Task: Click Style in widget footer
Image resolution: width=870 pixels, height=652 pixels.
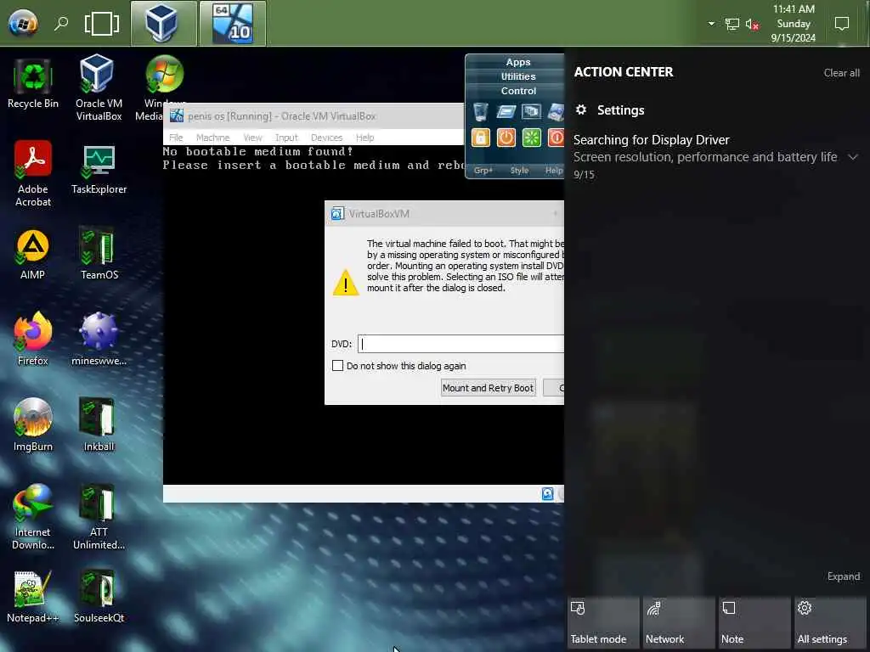Action: tap(519, 170)
